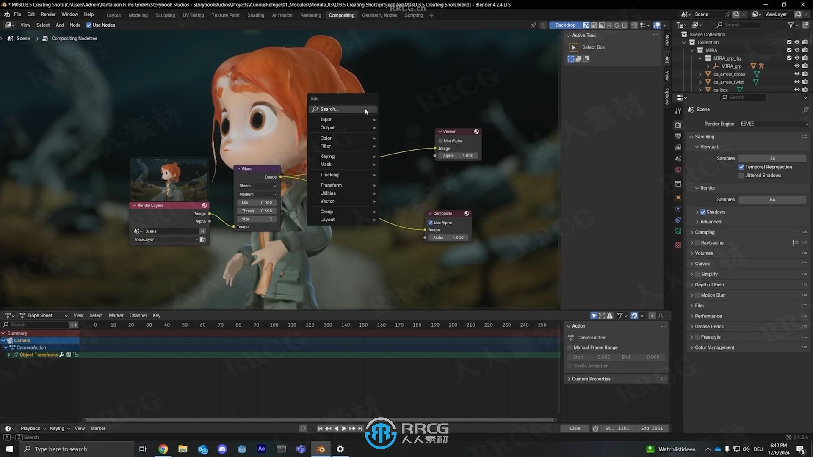Expand Object Transforms channel group
The height and width of the screenshot is (457, 813).
click(9, 355)
